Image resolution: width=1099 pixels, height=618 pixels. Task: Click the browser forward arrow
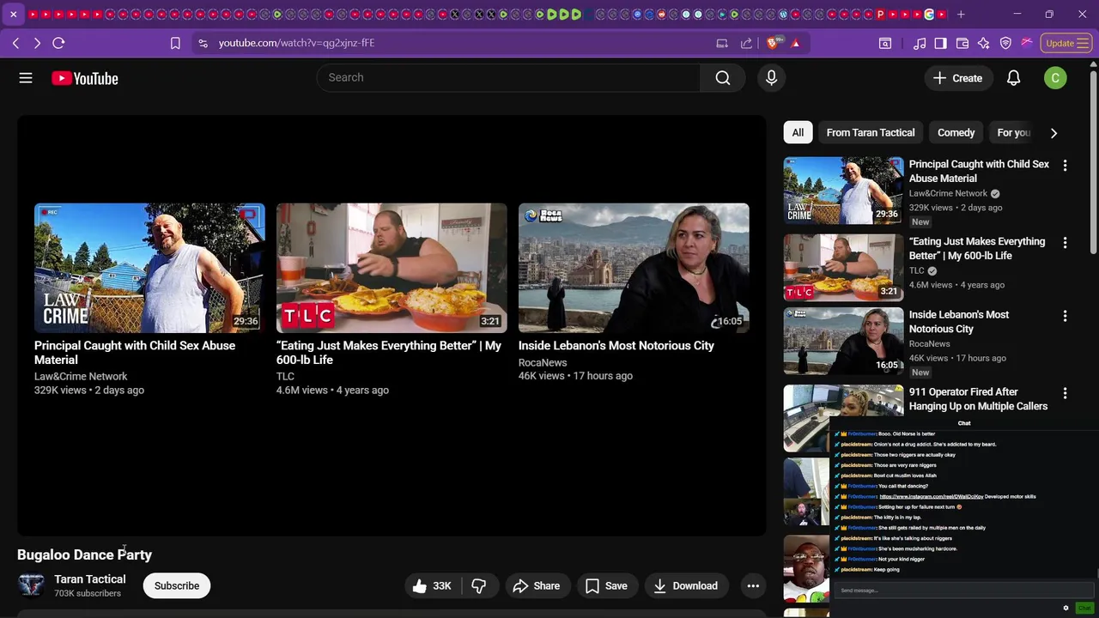(x=37, y=43)
